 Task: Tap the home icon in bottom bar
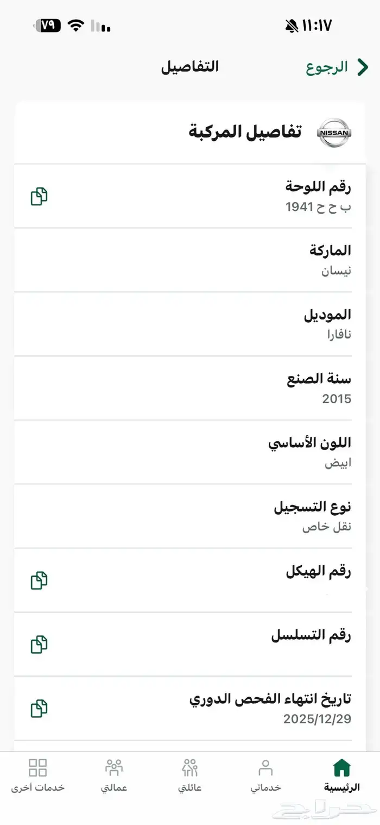click(342, 768)
